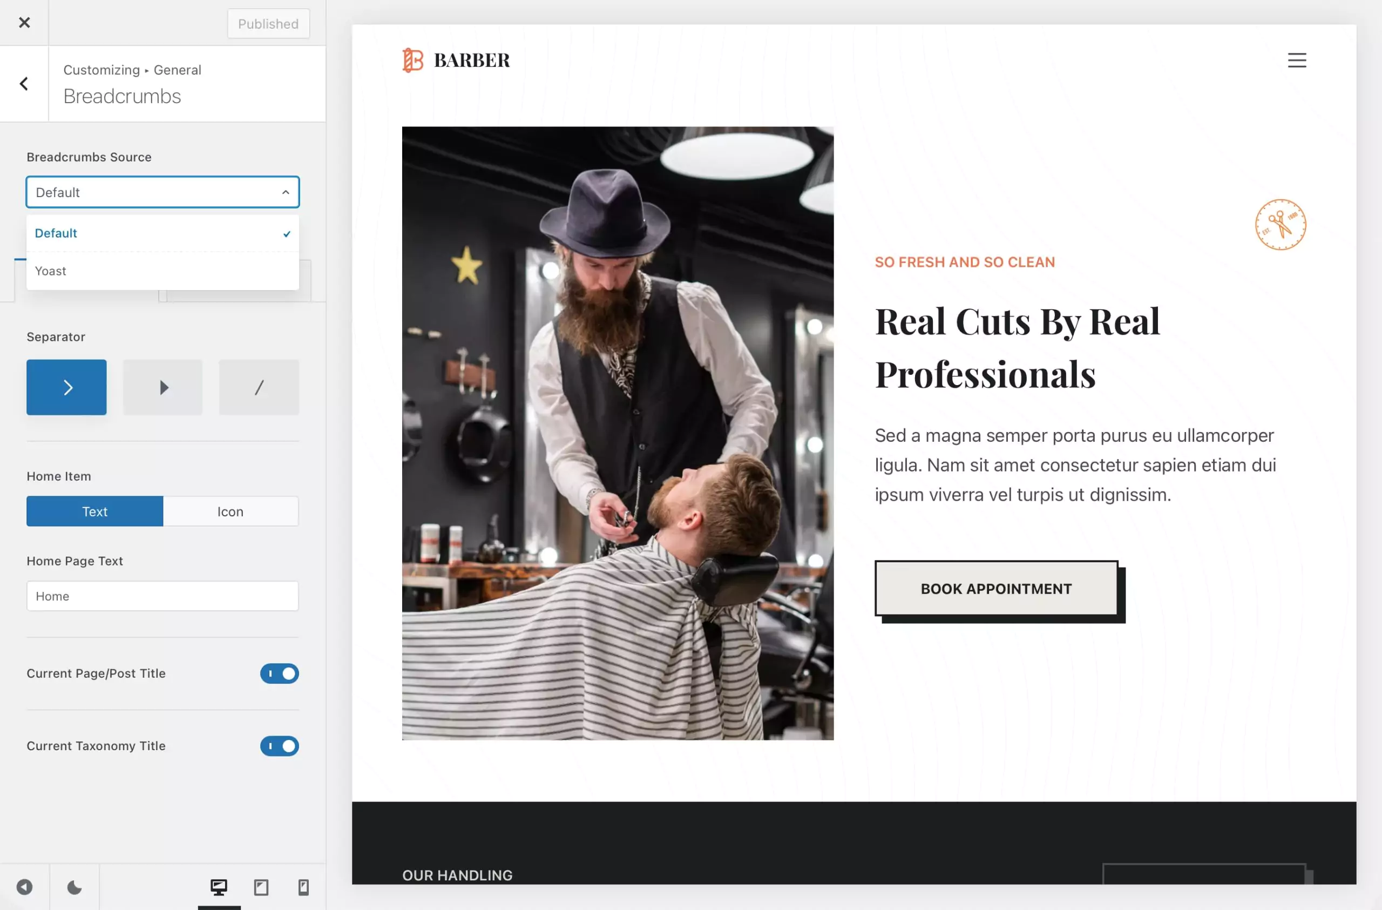
Task: Switch to tablet preview device
Action: point(261,887)
